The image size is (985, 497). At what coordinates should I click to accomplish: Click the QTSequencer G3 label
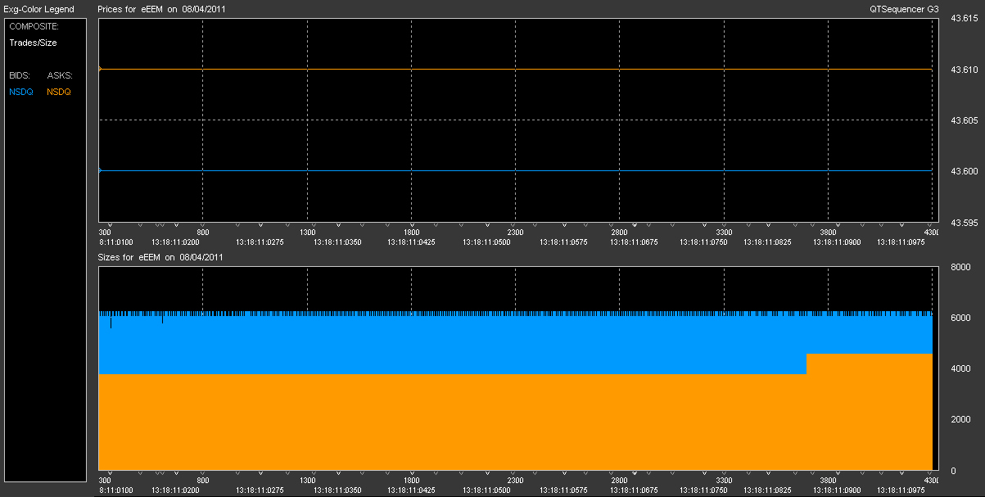904,10
